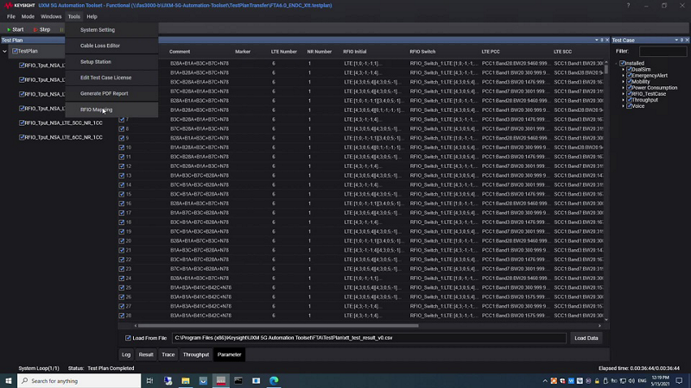Expand the Mobility node
The height and width of the screenshot is (388, 691).
(623, 82)
